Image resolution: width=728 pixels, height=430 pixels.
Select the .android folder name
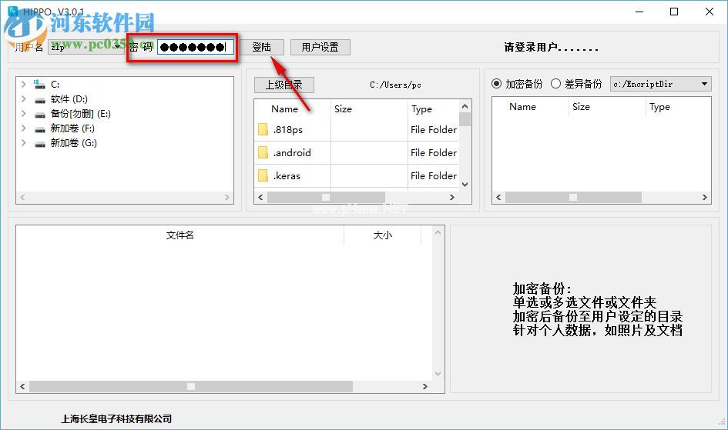pos(292,152)
